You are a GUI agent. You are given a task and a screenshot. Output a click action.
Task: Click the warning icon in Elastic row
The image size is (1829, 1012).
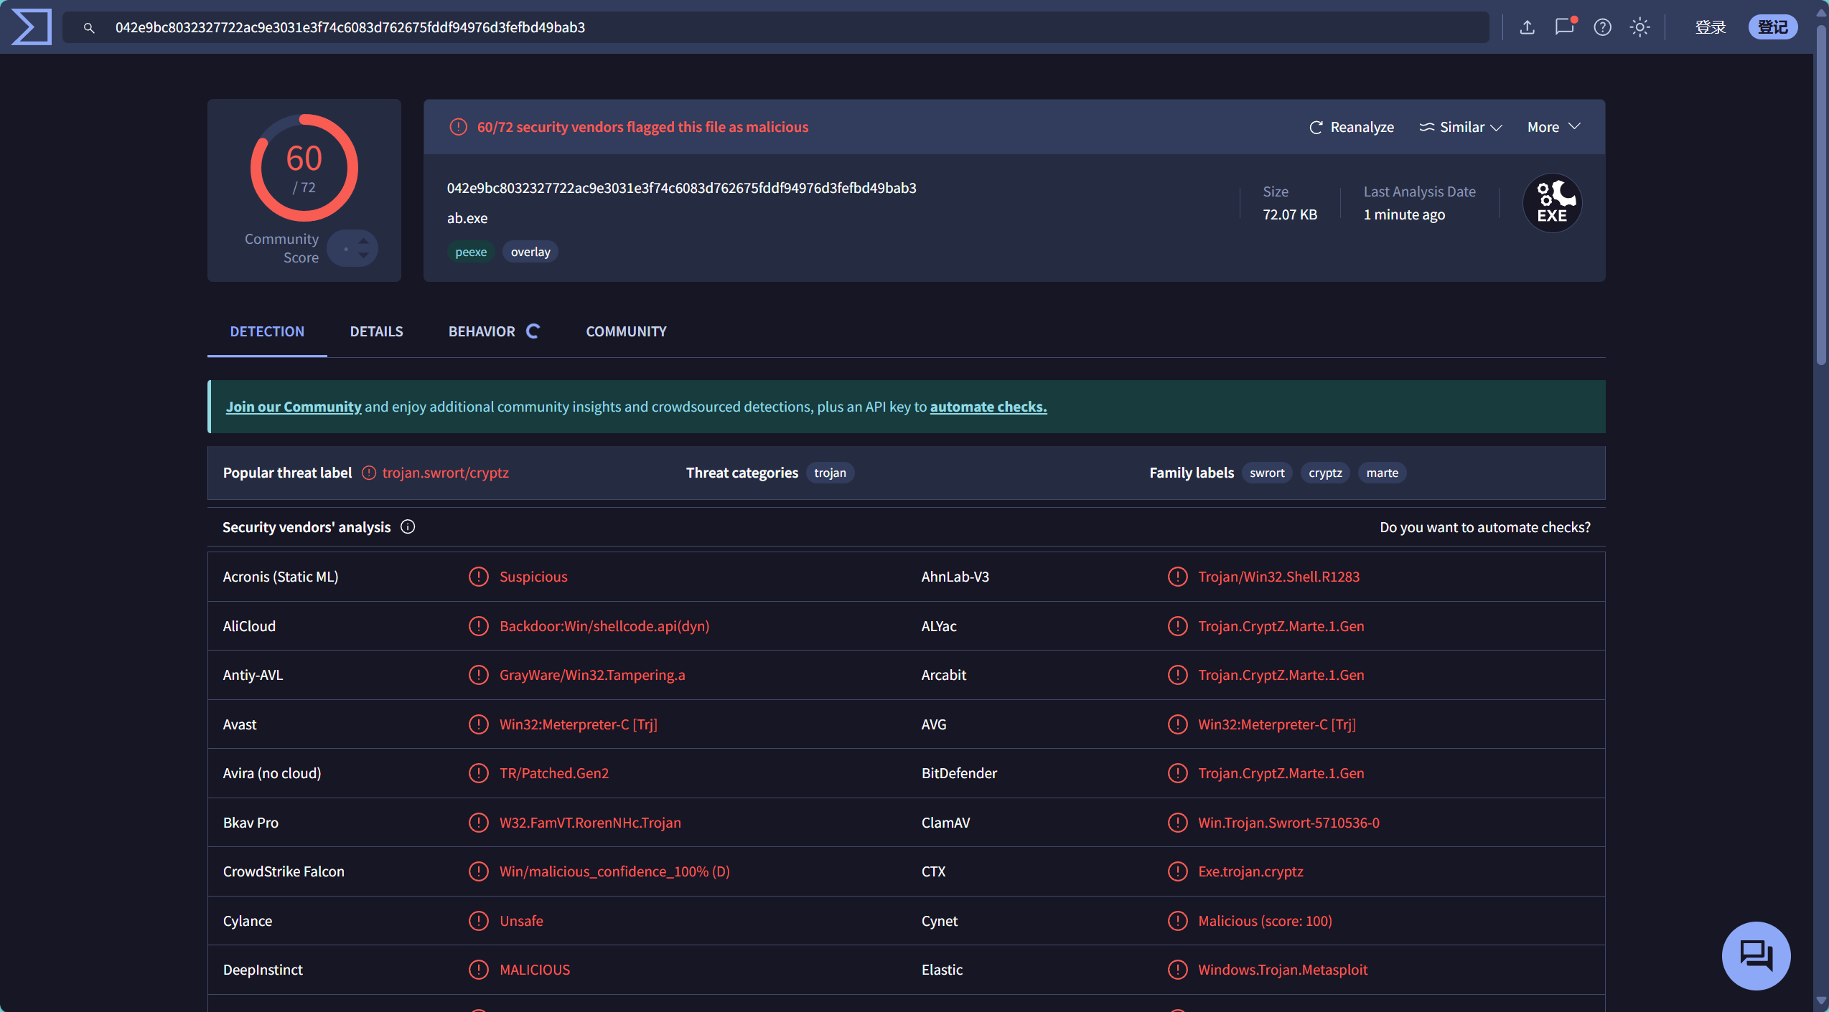[x=1177, y=970]
